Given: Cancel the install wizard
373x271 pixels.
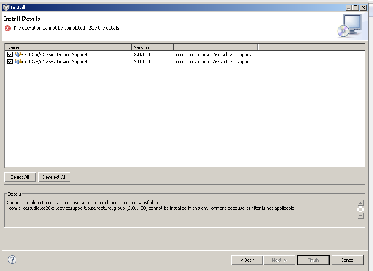Looking at the screenshot, I should [x=347, y=260].
